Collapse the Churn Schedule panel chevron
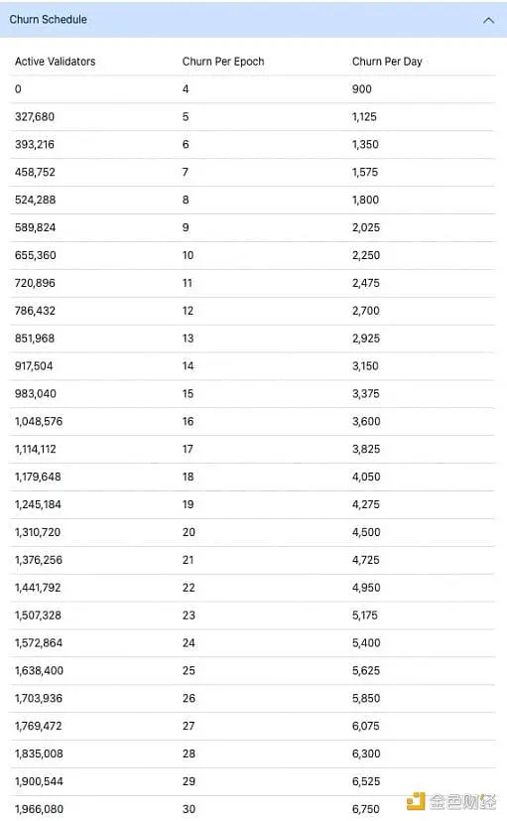The height and width of the screenshot is (821, 507). coord(488,21)
